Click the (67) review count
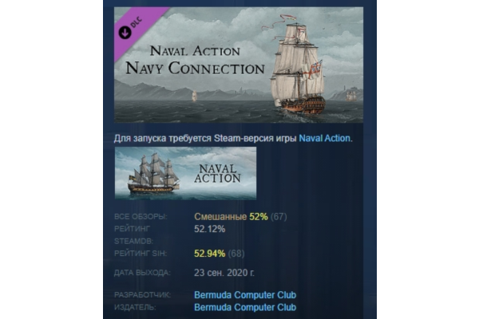Viewport: 479px width, 319px height. tap(279, 217)
